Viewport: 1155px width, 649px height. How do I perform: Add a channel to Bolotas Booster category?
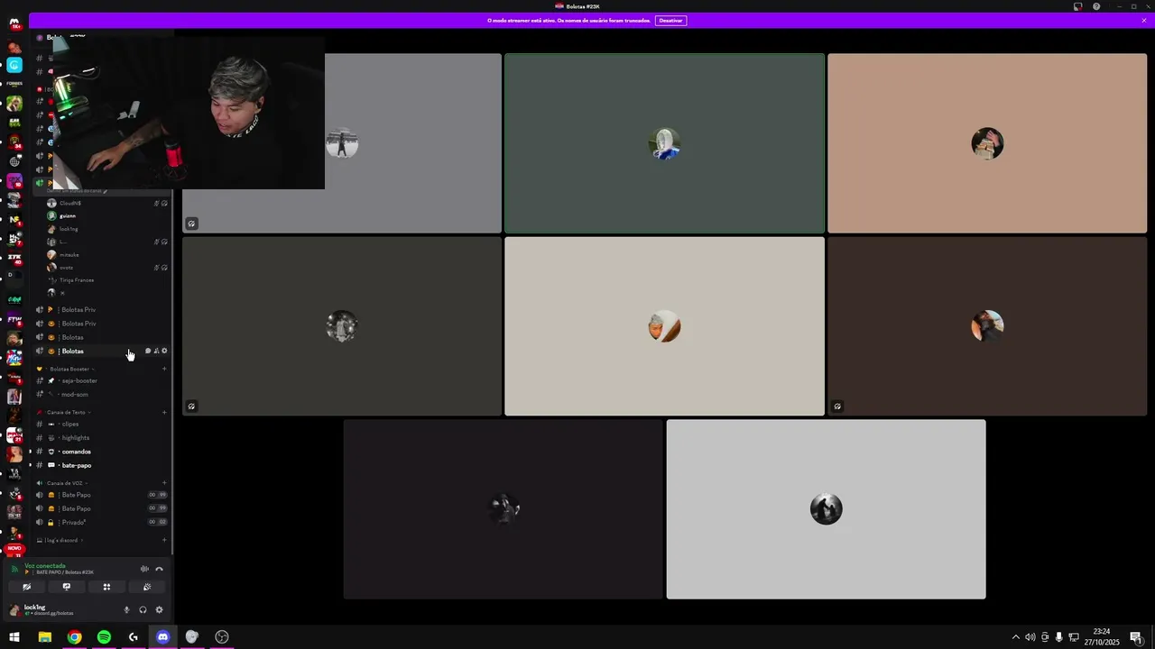164,369
